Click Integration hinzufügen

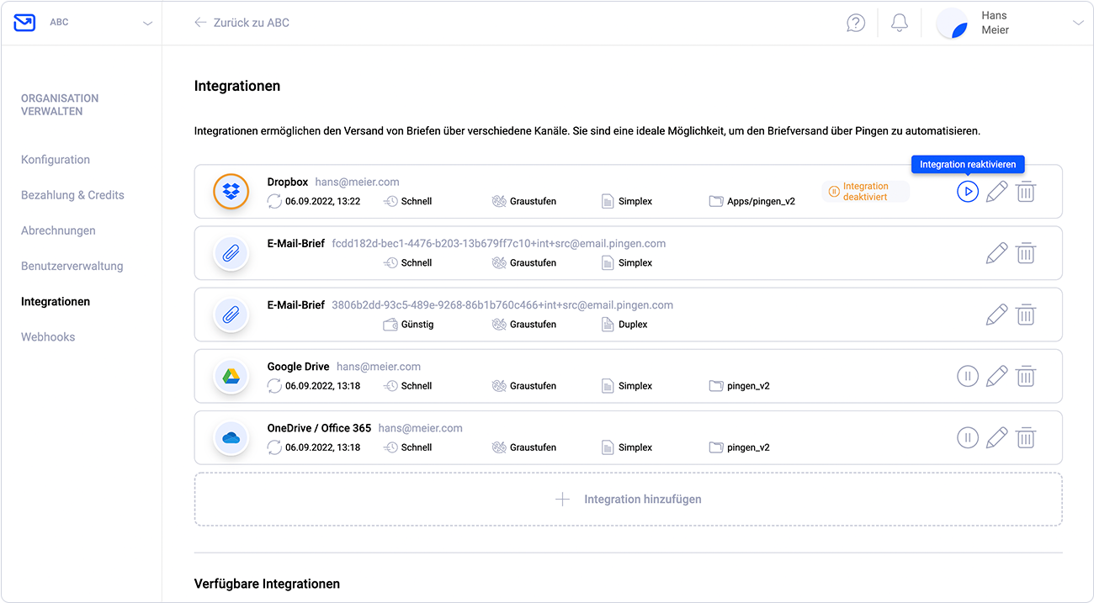point(628,499)
